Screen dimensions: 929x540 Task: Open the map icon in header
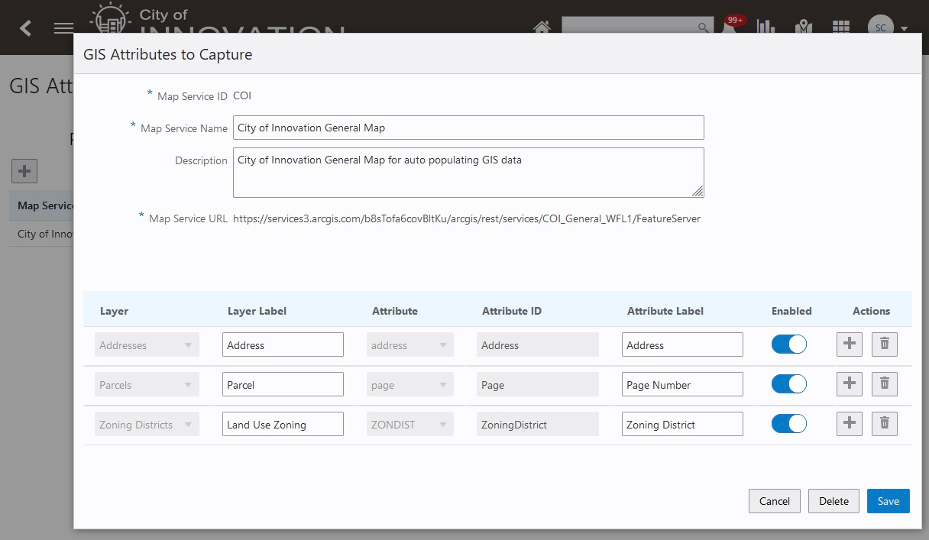coord(803,27)
